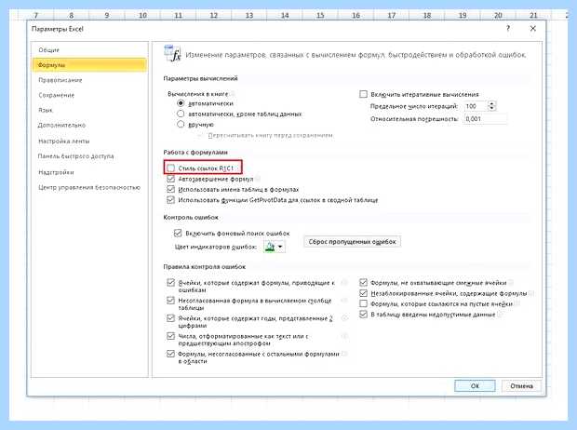This screenshot has height=430, width=577.
Task: Click the formulas fx header icon
Action: (x=172, y=54)
